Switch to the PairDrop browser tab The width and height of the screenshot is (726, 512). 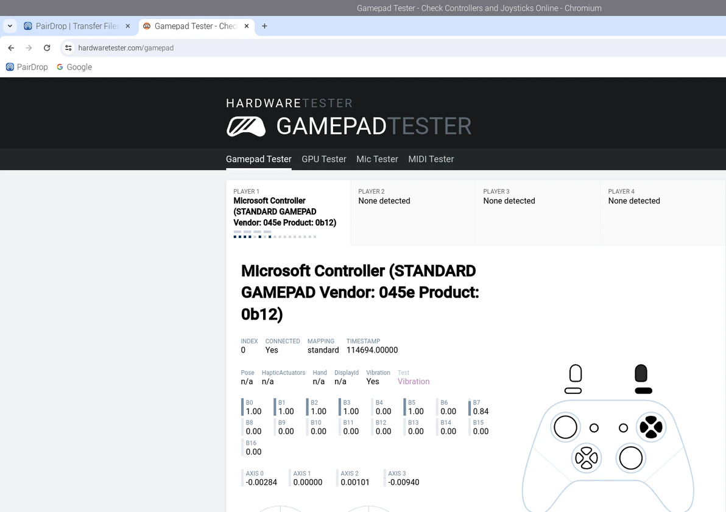pyautogui.click(x=73, y=26)
